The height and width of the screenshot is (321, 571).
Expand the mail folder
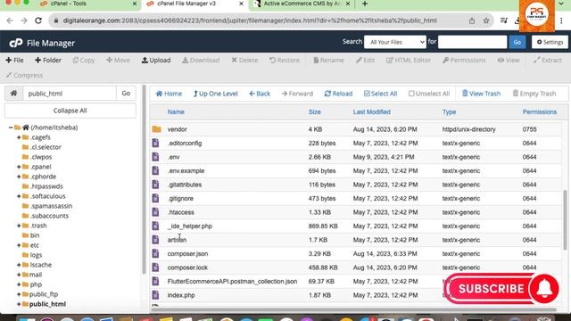pyautogui.click(x=19, y=275)
